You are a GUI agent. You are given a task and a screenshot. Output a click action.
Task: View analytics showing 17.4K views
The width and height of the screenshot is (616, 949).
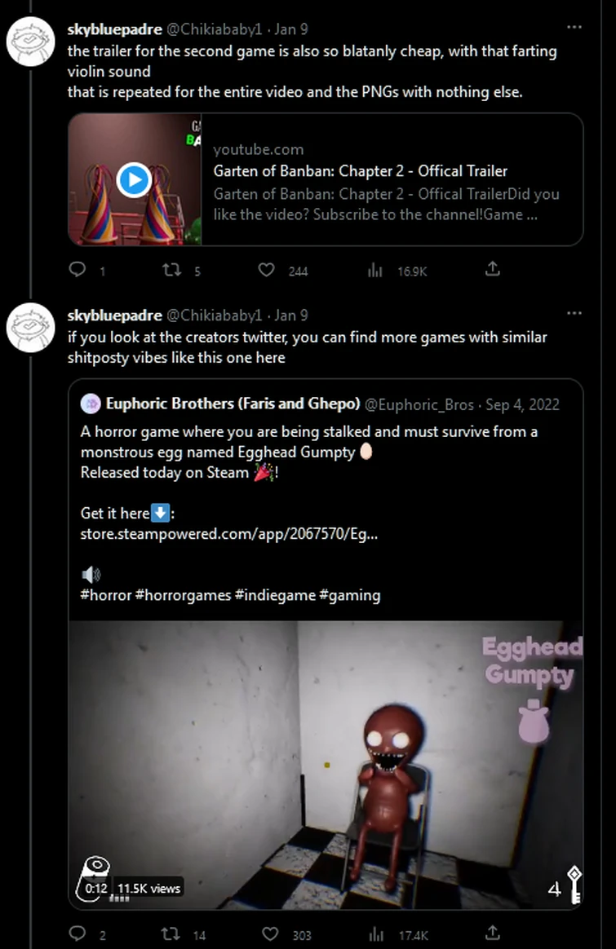coord(375,934)
